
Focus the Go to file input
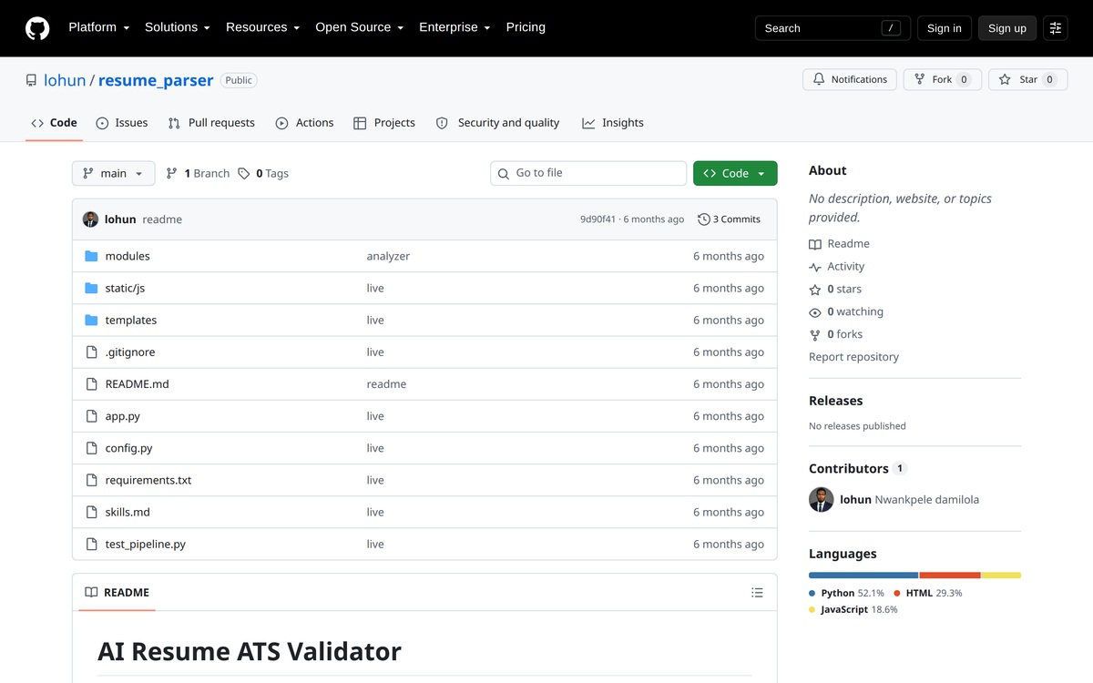pos(588,173)
